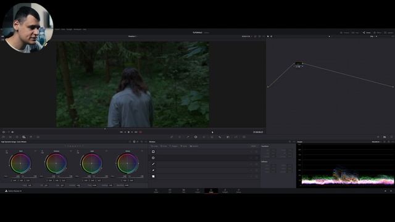
Task: Open the Timeline 1 dropdown
Action: 132,36
